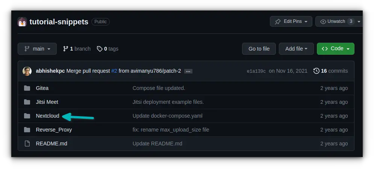
Task: Click the Gitea folder icon
Action: [27, 88]
